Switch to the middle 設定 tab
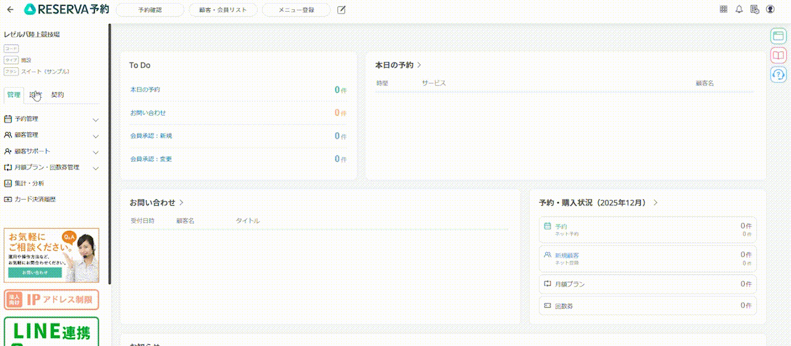The image size is (791, 346). tap(36, 95)
